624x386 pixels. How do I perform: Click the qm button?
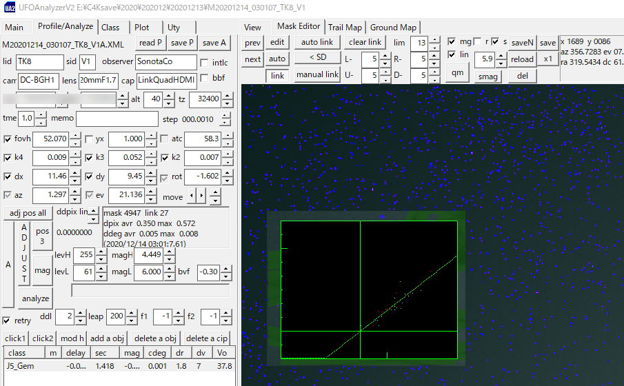pyautogui.click(x=457, y=73)
